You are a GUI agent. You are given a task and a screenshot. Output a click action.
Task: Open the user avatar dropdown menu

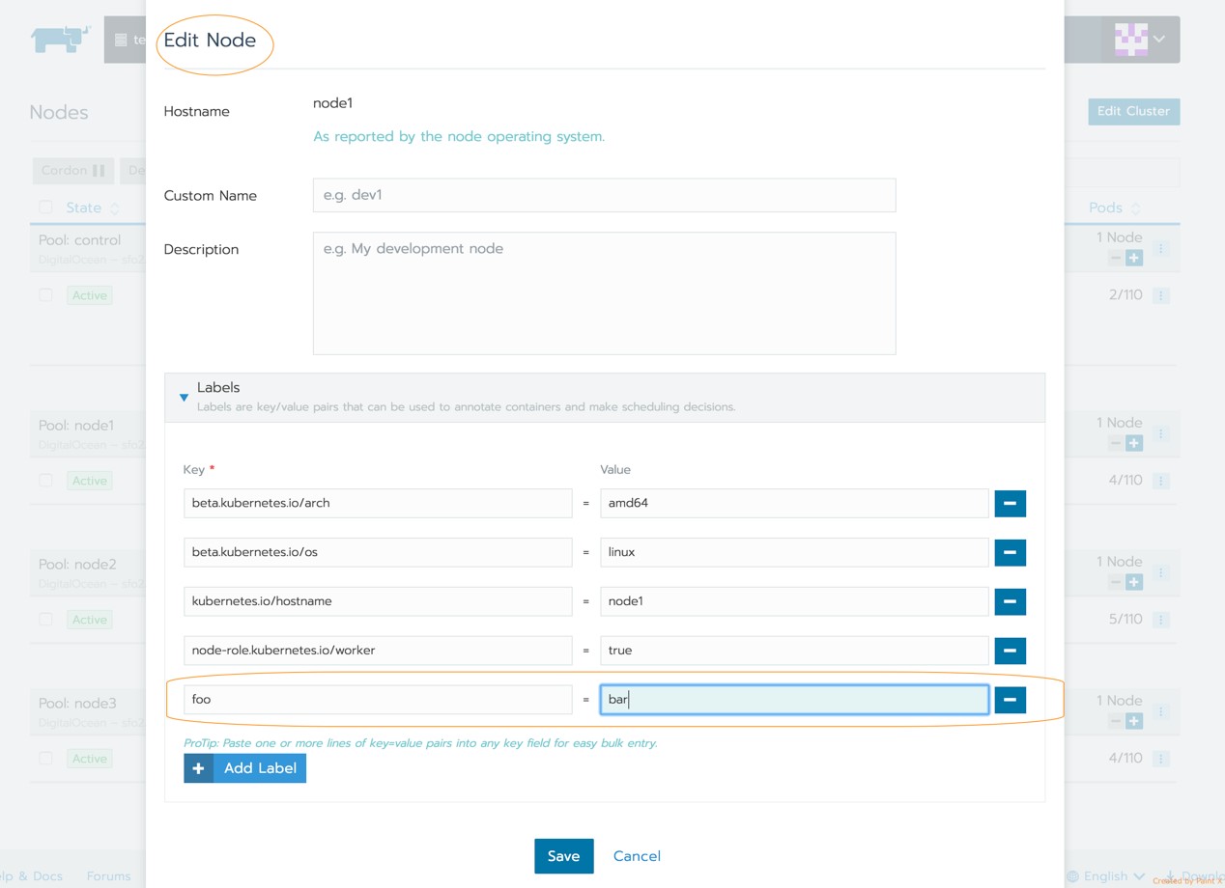tap(1140, 40)
